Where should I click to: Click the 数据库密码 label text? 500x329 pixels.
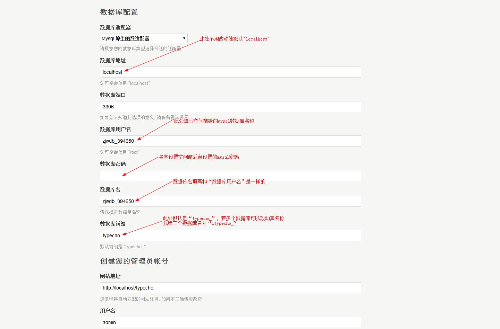click(x=112, y=164)
